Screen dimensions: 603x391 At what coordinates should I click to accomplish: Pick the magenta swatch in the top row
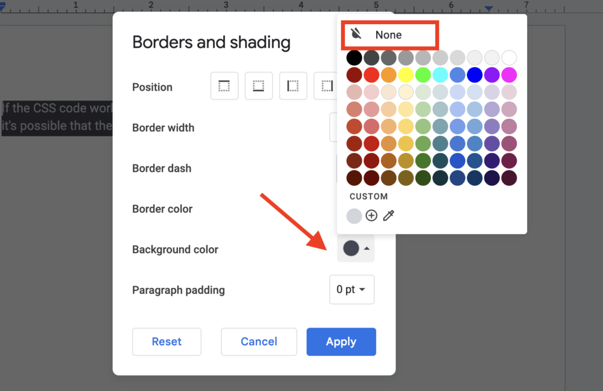tap(509, 75)
